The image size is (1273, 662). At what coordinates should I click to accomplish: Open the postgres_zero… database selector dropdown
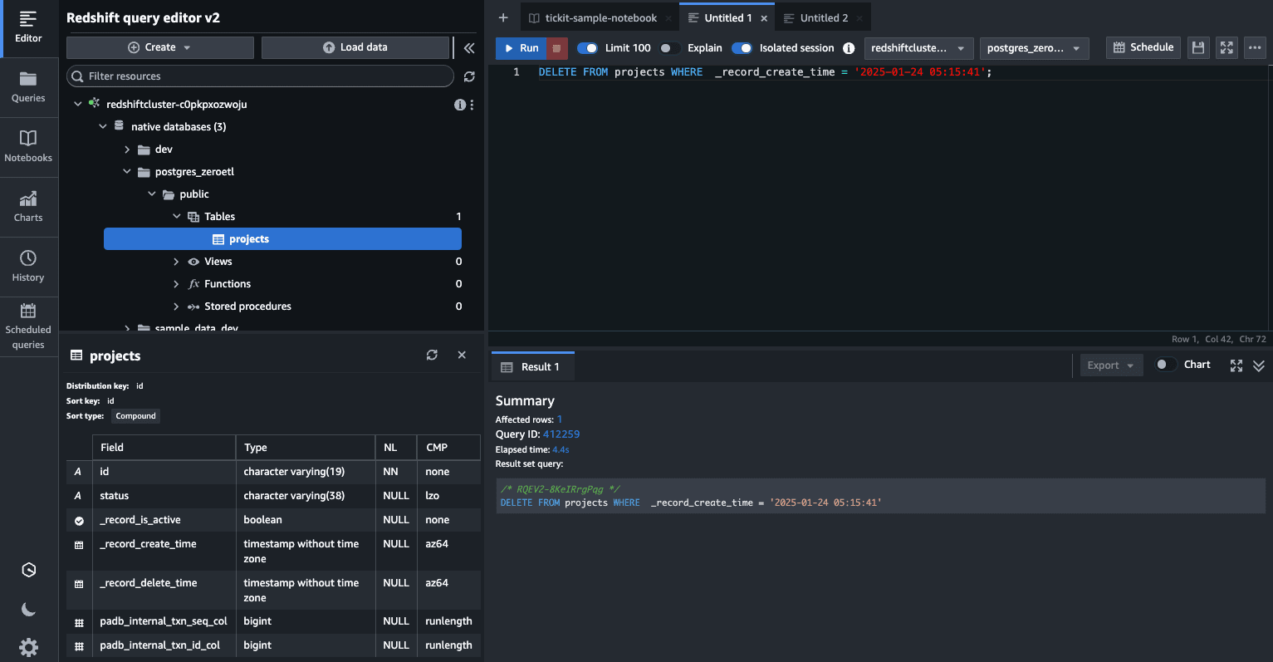pos(1034,48)
